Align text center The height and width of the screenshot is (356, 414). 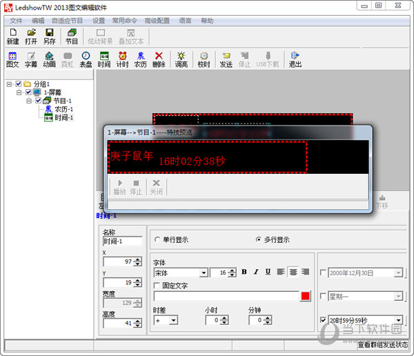pyautogui.click(x=293, y=272)
